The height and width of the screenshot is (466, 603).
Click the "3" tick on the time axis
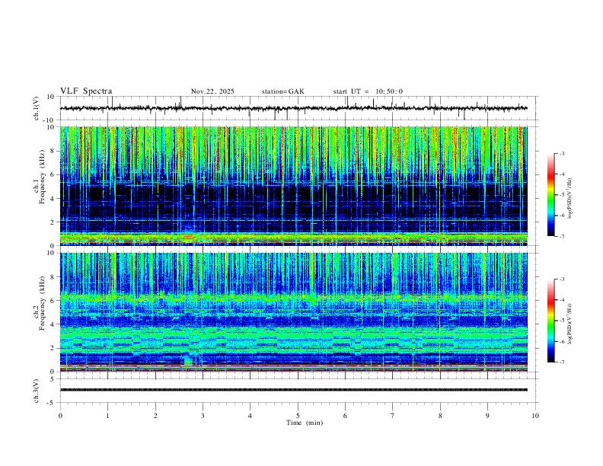pos(203,416)
